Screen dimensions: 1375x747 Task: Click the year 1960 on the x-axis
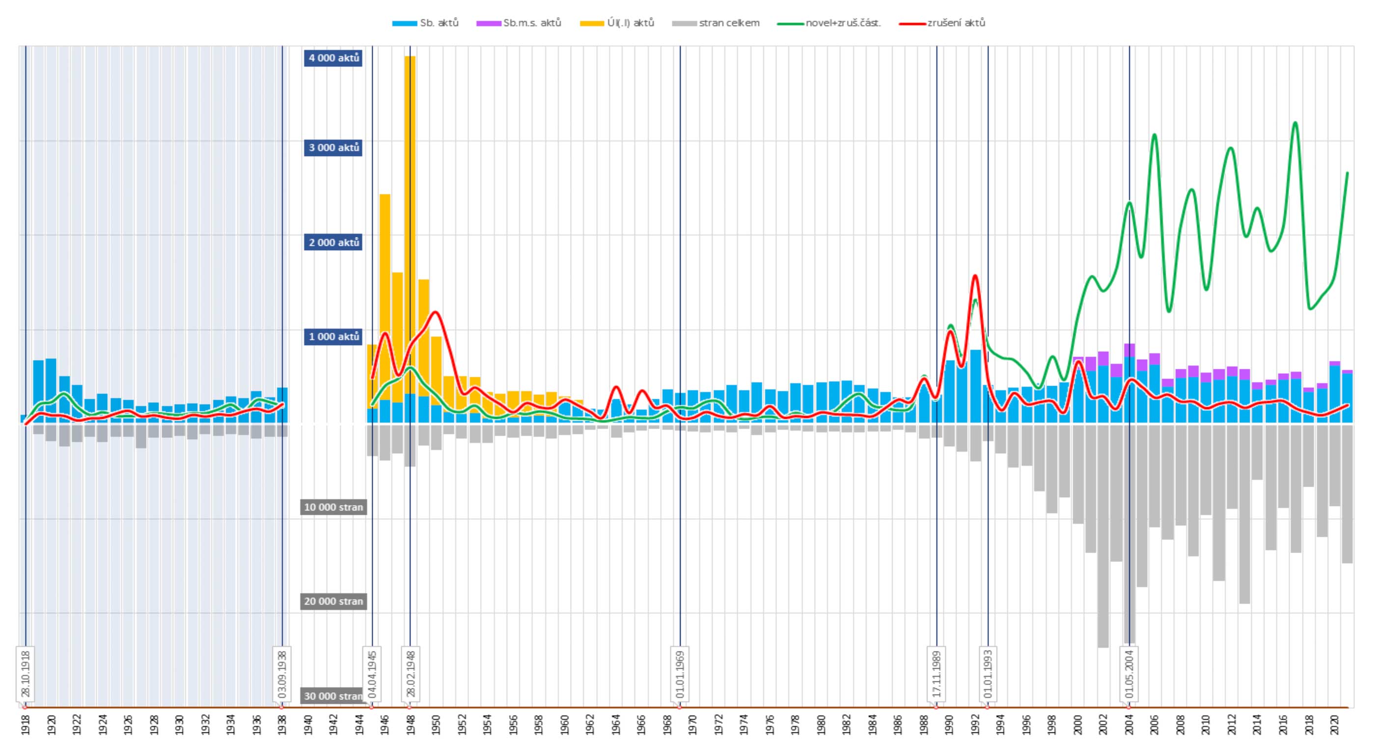pyautogui.click(x=565, y=724)
